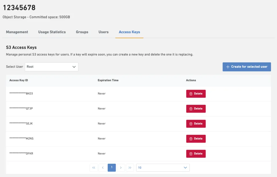Delete the access key ending SEJK

click(x=196, y=124)
